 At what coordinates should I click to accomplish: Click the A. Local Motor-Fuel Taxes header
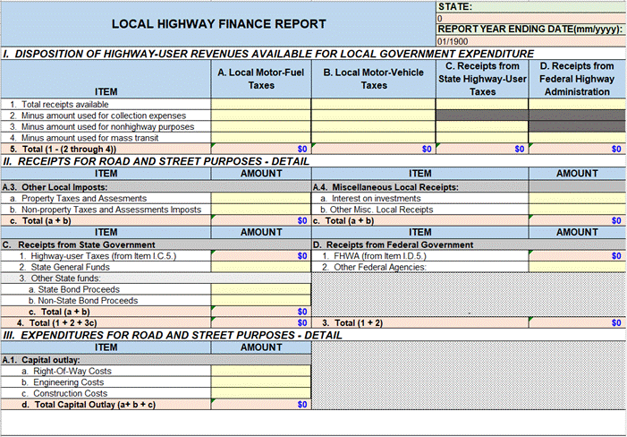click(260, 79)
